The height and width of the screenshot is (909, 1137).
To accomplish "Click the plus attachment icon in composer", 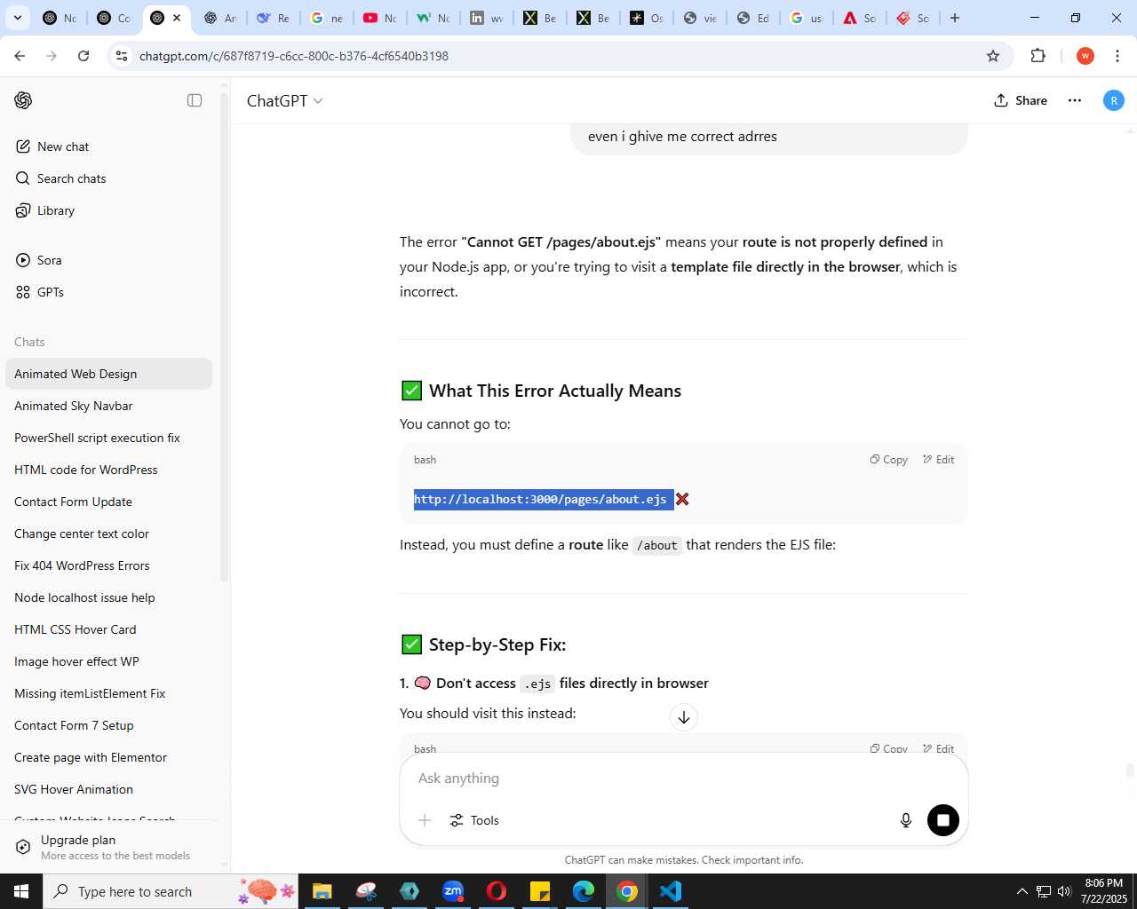I will click(x=425, y=820).
